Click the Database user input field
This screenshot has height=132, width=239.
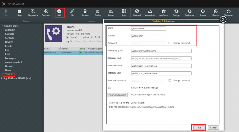(161, 73)
